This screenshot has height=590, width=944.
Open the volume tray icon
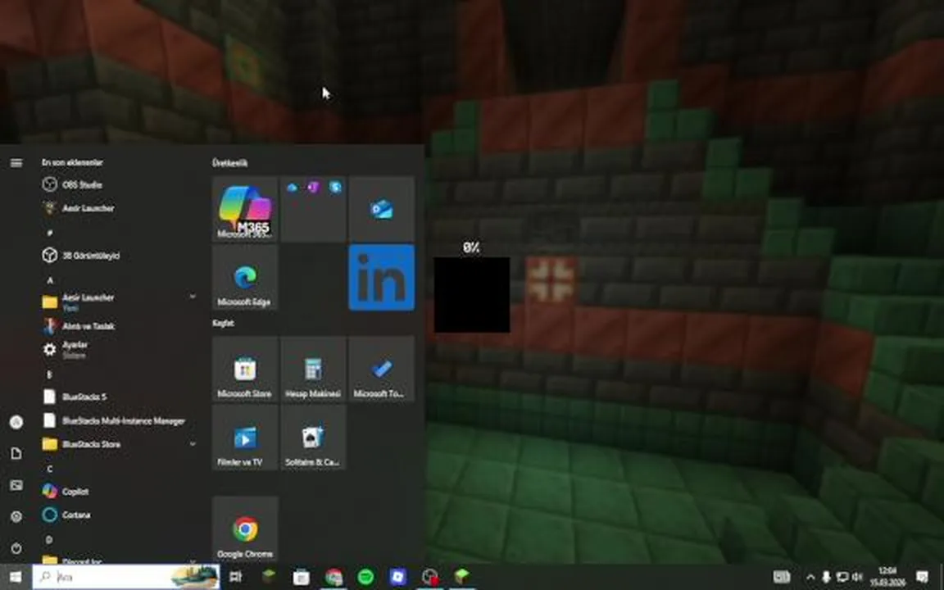[858, 578]
